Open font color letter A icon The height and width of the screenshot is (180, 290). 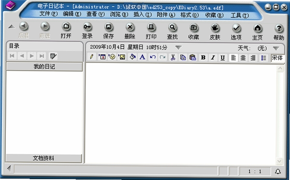(x=143, y=57)
